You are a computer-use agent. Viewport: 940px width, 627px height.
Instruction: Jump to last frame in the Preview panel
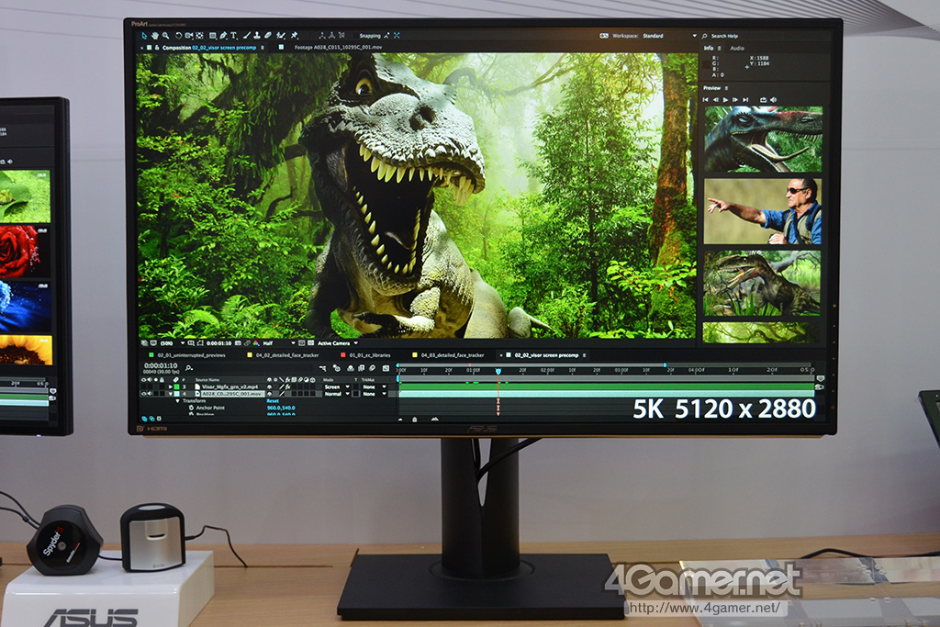tap(745, 99)
